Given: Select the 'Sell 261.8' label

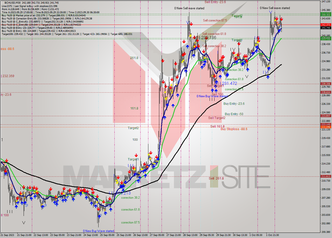Looking at the screenshot, I should (x=216, y=178).
